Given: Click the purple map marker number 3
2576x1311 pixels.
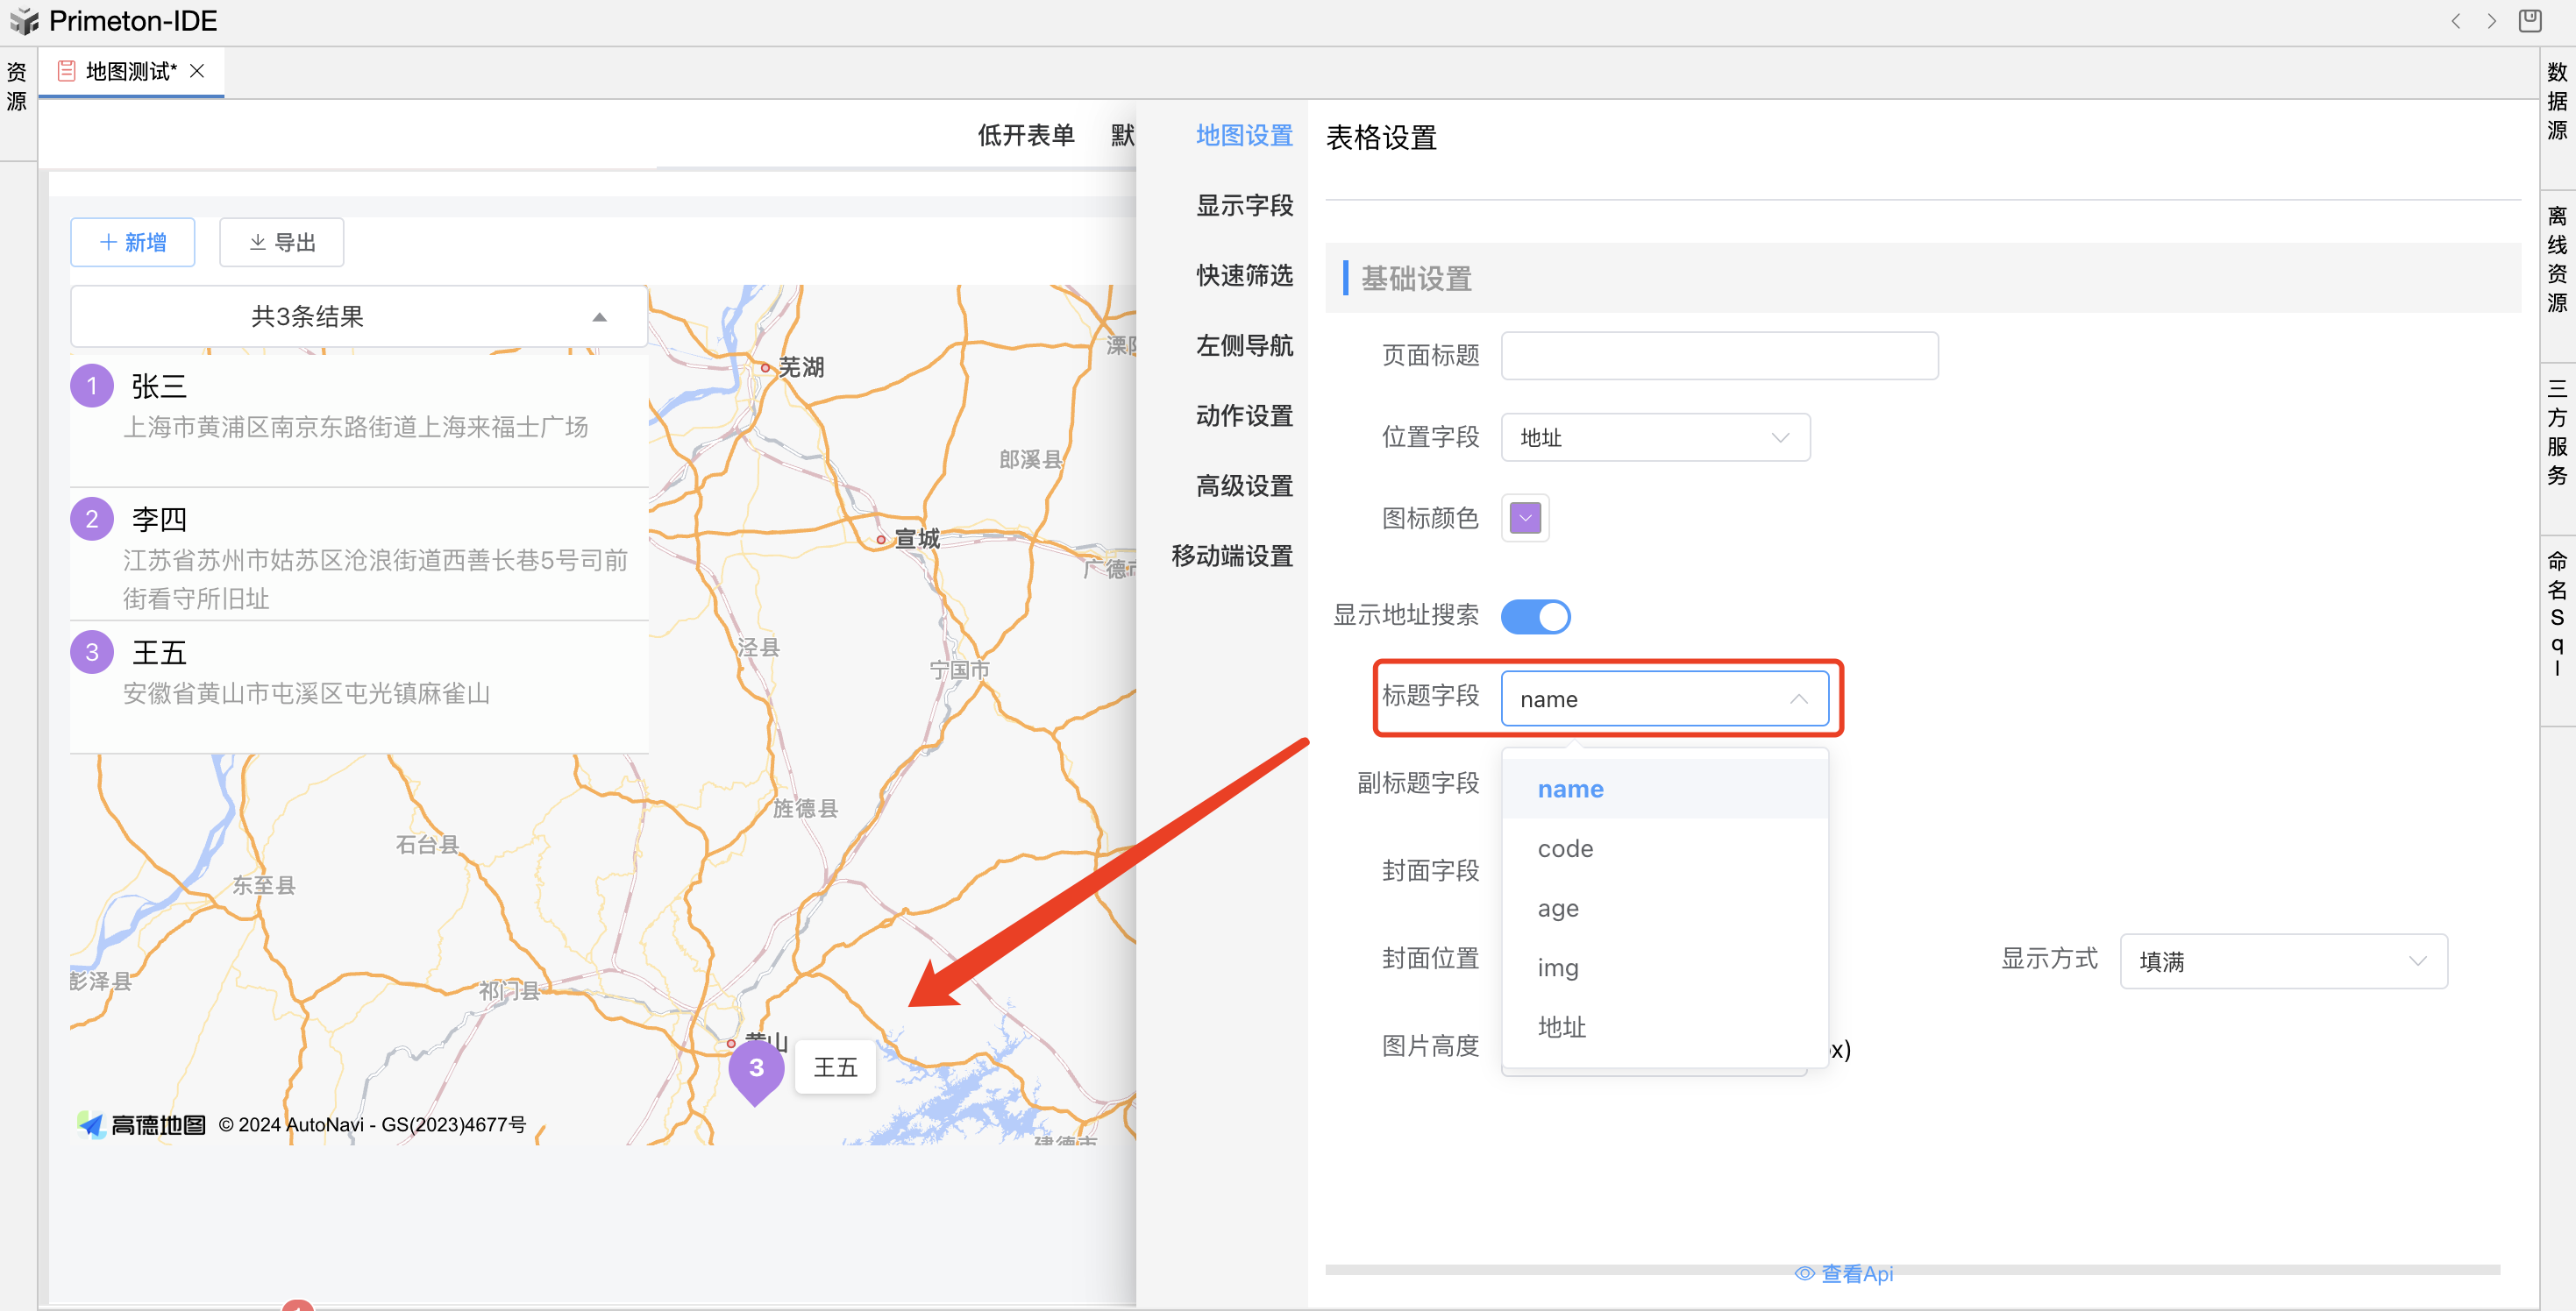Looking at the screenshot, I should click(x=756, y=1067).
